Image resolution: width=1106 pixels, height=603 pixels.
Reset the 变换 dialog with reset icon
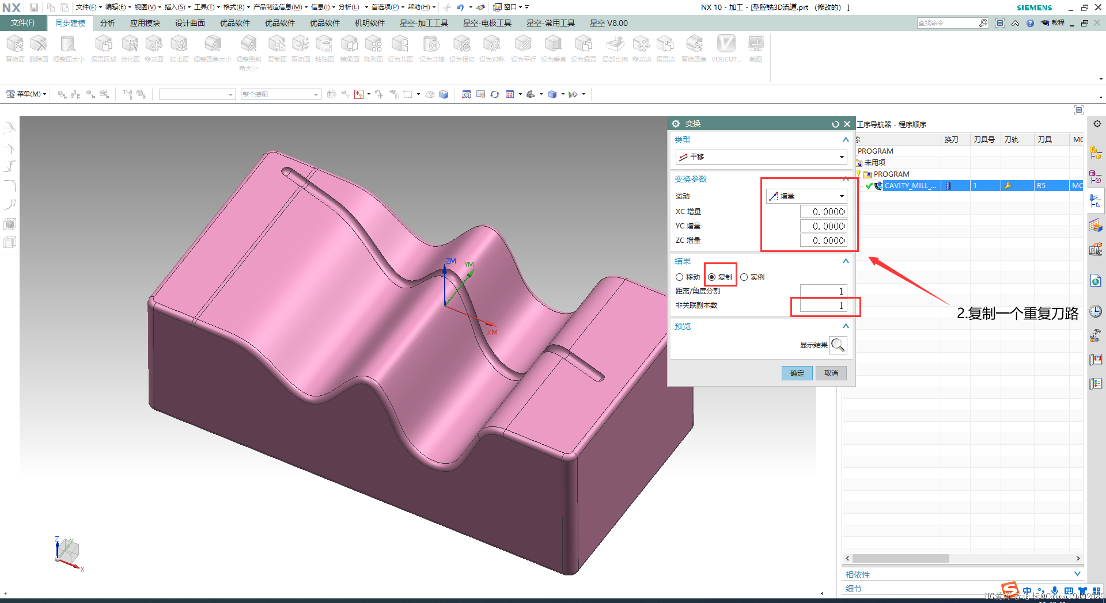point(835,124)
